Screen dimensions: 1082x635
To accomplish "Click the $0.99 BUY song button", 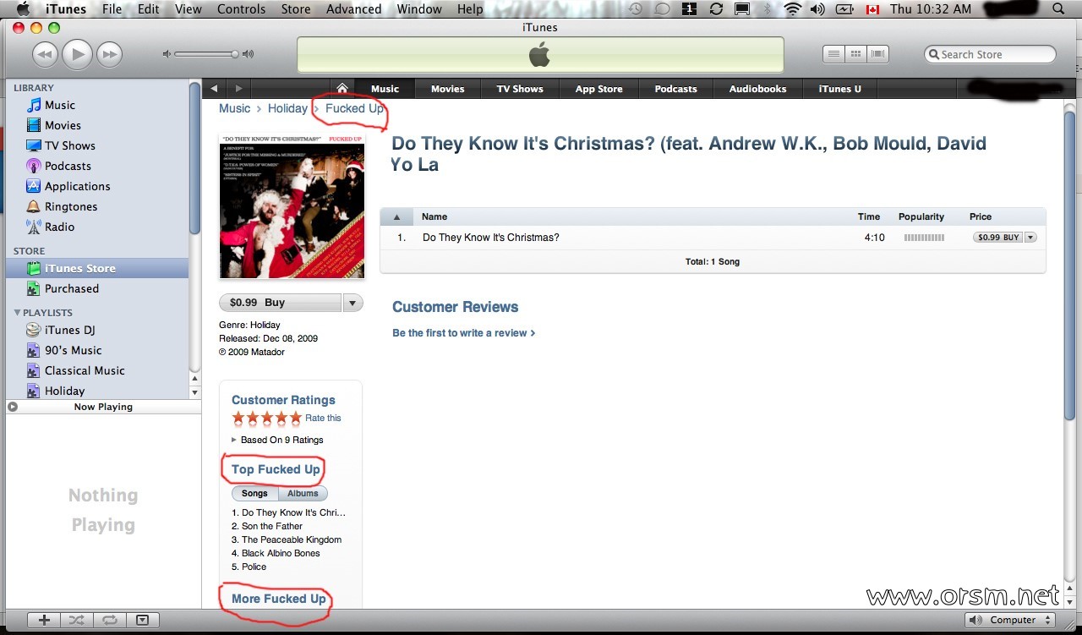I will tap(998, 238).
